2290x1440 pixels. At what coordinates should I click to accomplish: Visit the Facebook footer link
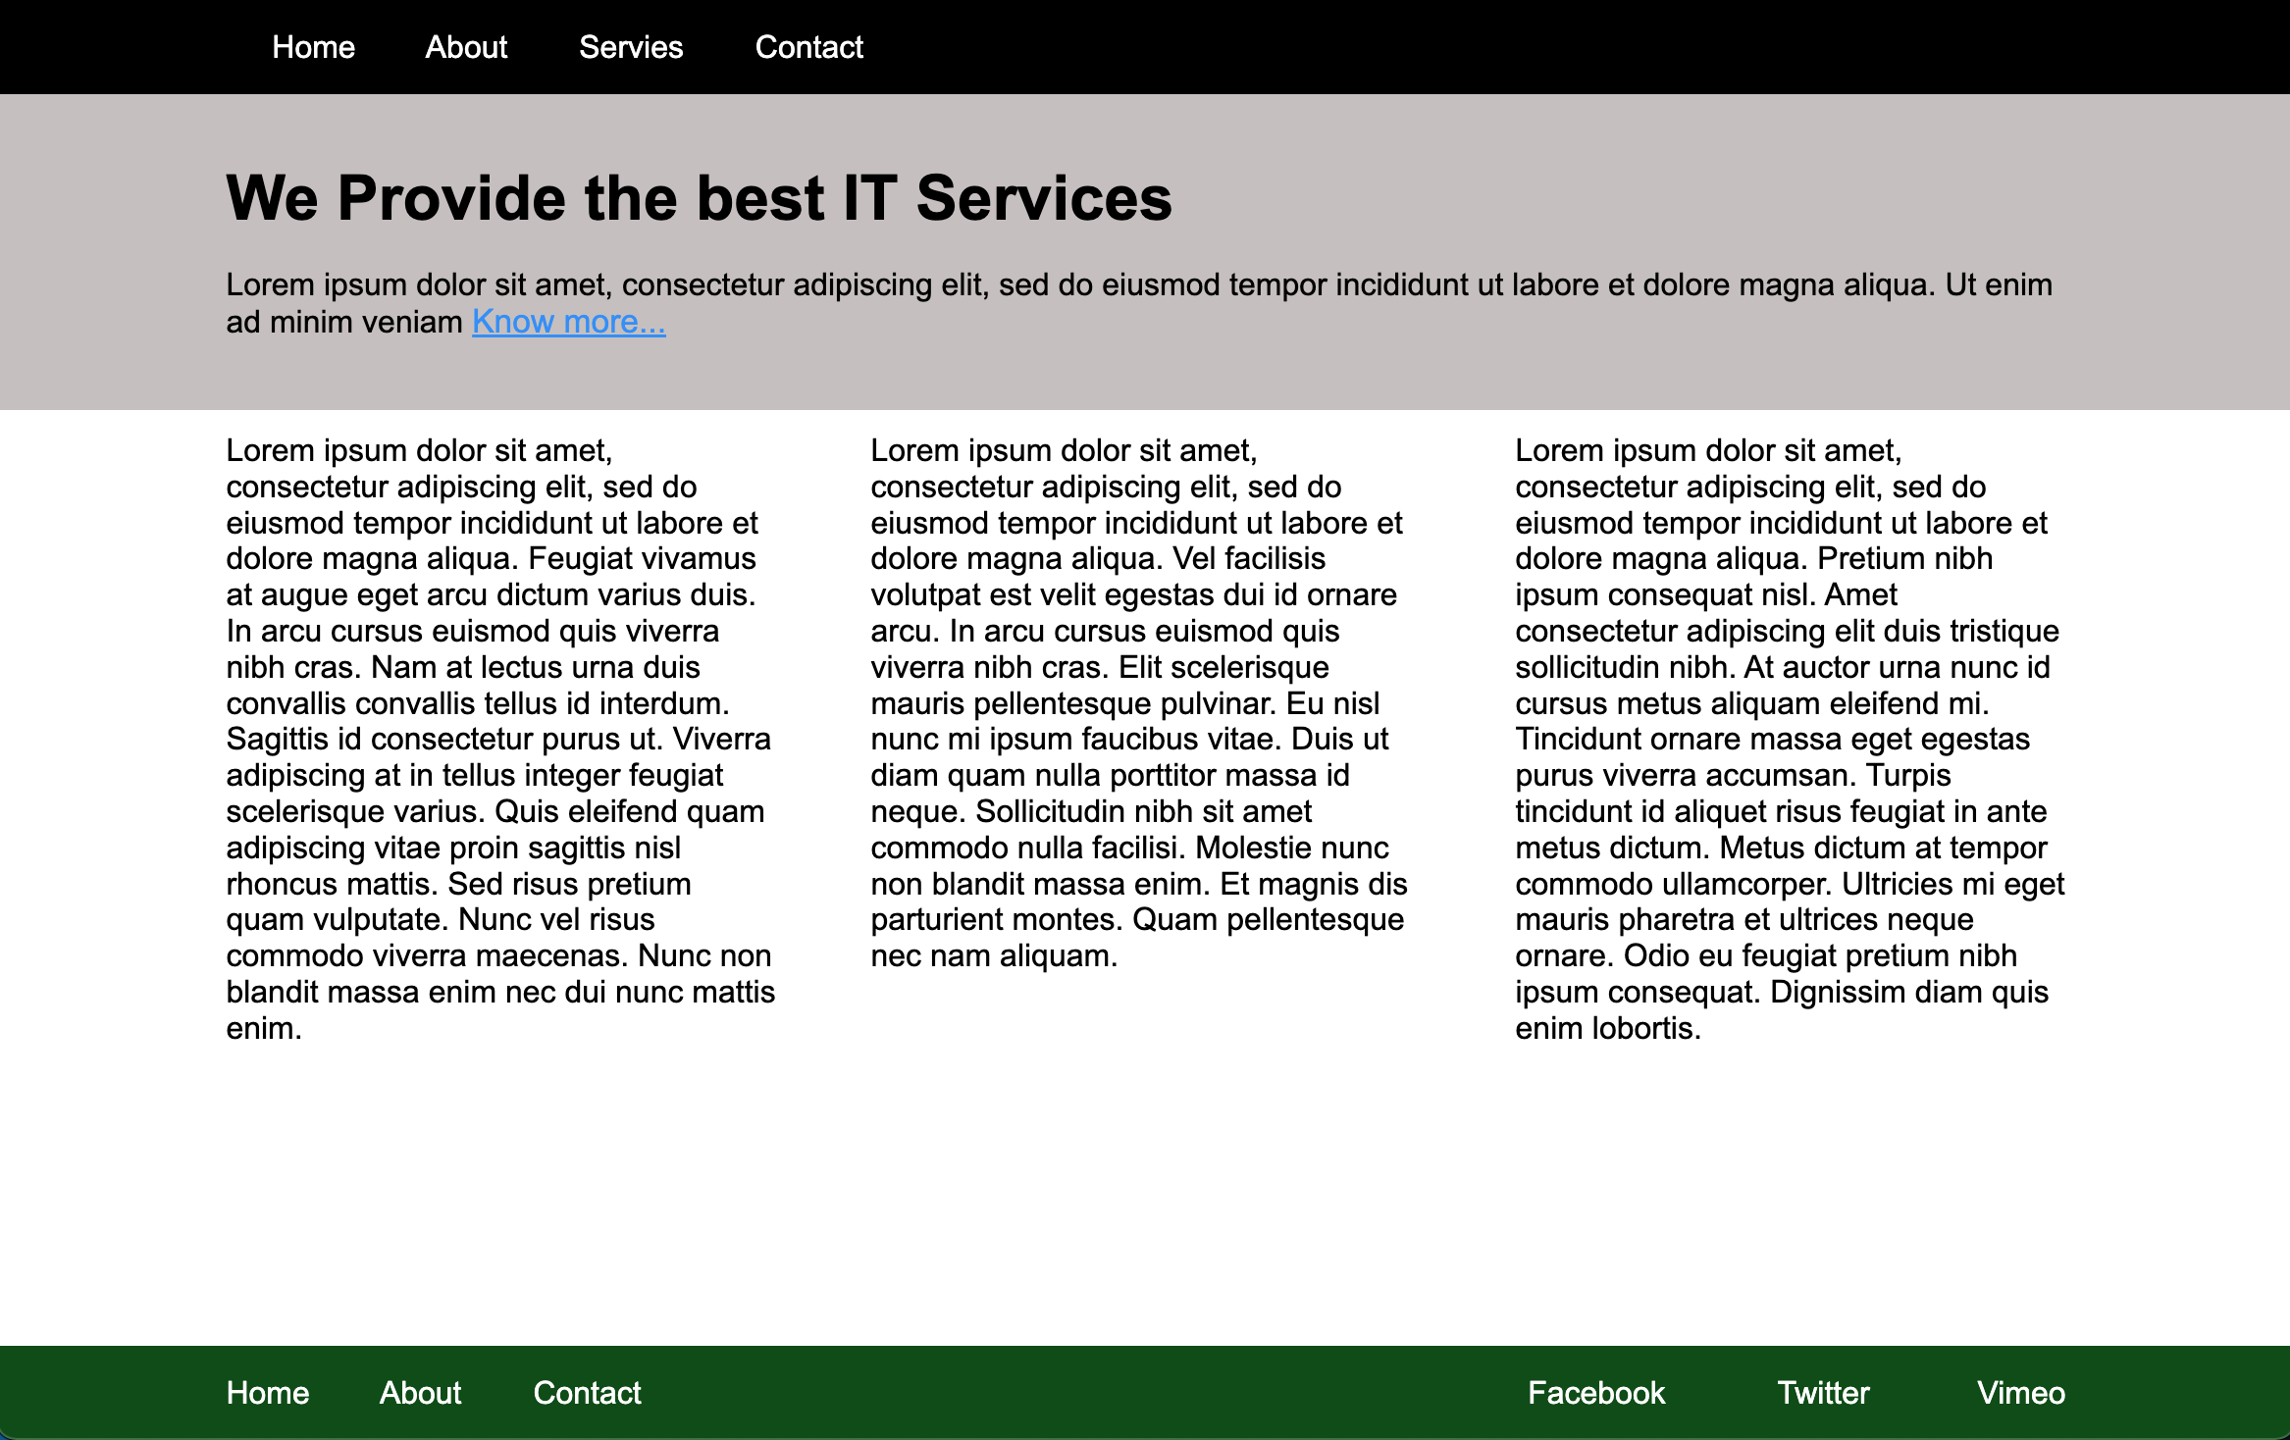coord(1596,1393)
